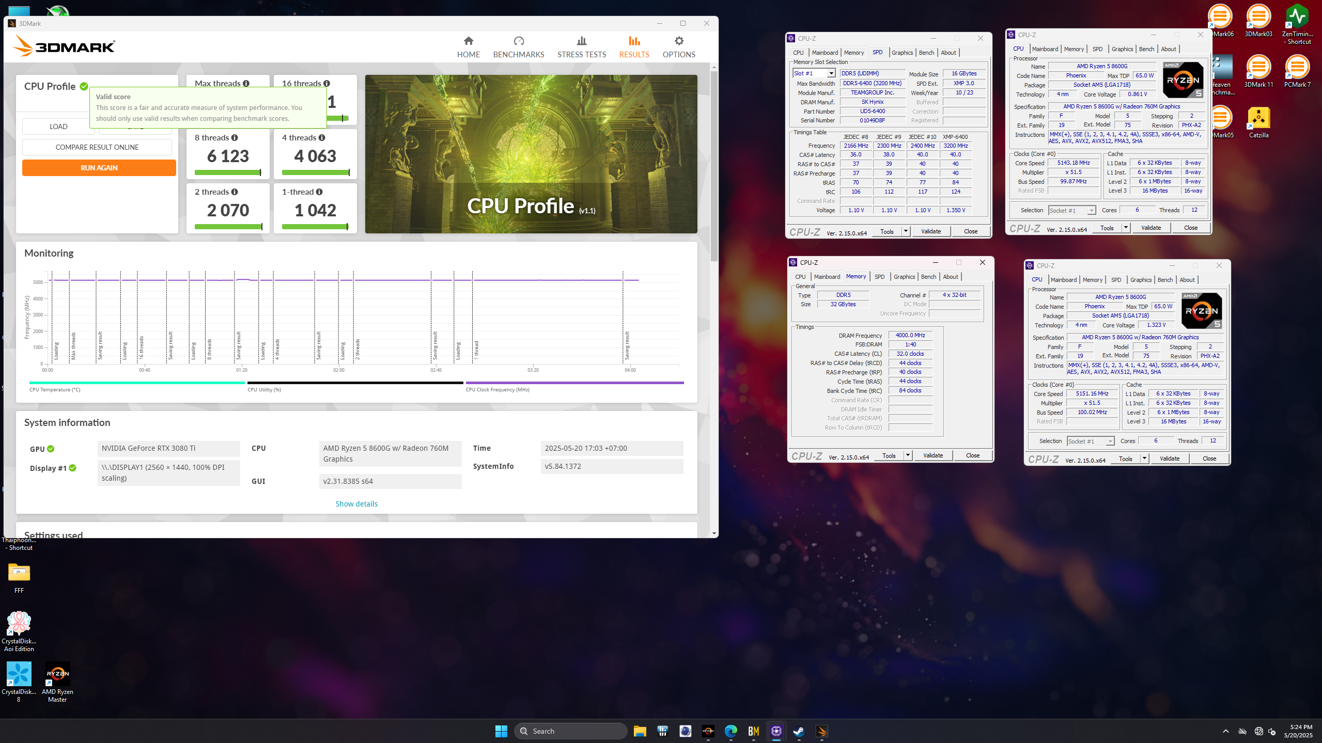Show hidden system tray icons
This screenshot has width=1322, height=743.
1225,731
